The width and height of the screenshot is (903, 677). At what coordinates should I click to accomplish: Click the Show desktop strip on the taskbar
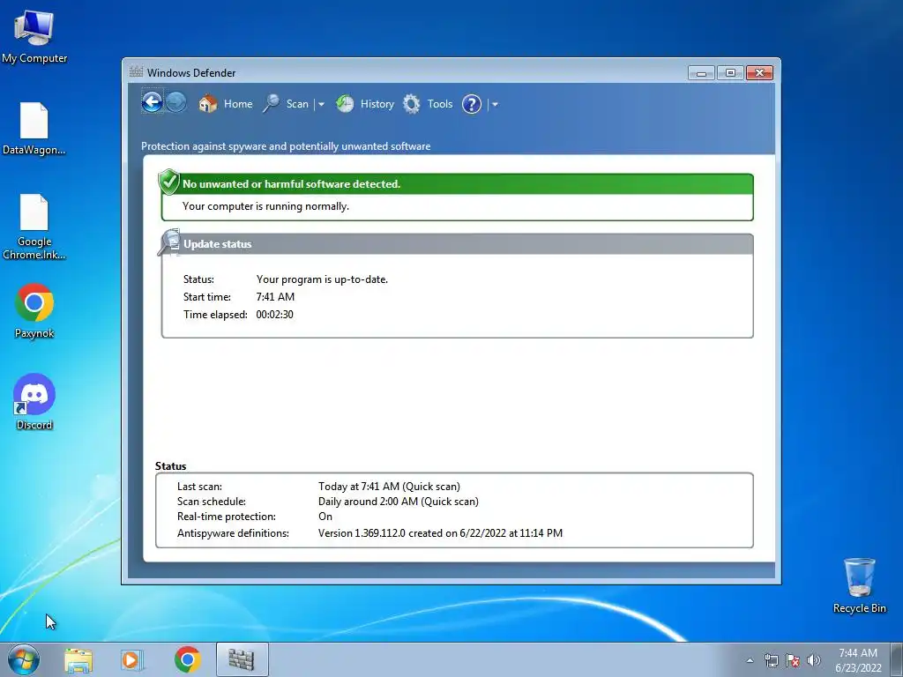(x=897, y=659)
